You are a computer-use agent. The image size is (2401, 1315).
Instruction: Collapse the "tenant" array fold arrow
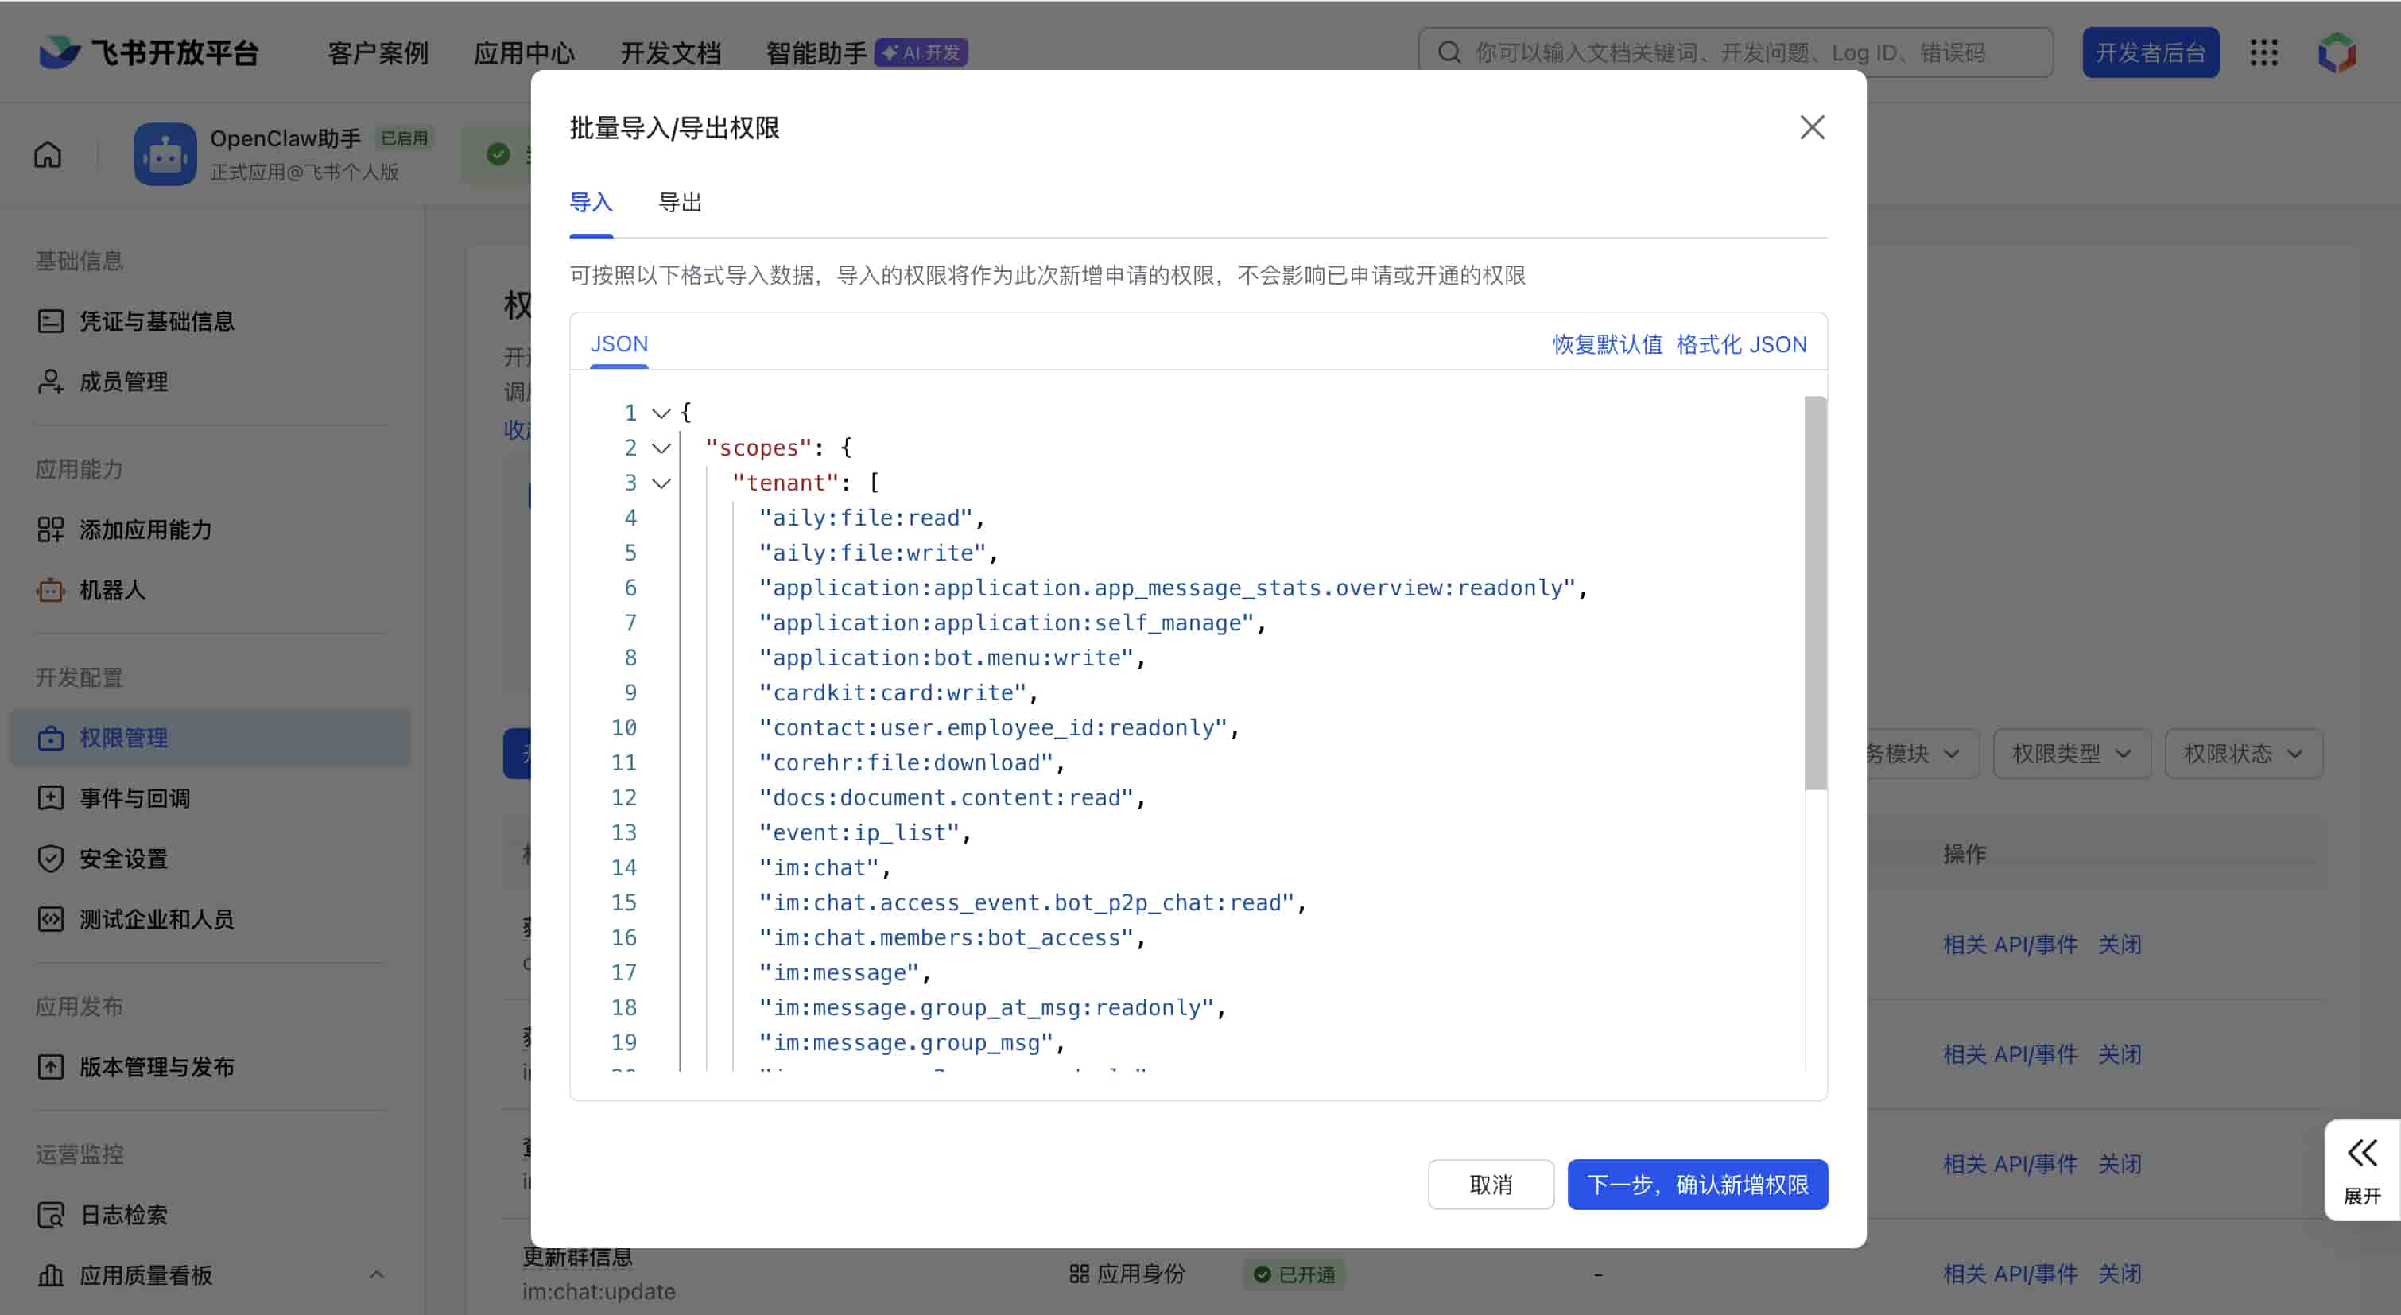click(x=661, y=483)
